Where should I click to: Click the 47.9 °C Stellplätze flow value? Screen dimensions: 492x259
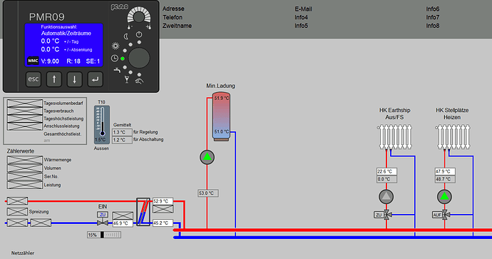point(445,171)
